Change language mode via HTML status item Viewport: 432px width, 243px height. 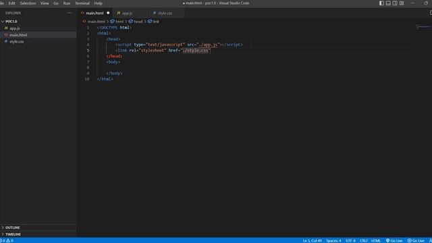(376, 240)
